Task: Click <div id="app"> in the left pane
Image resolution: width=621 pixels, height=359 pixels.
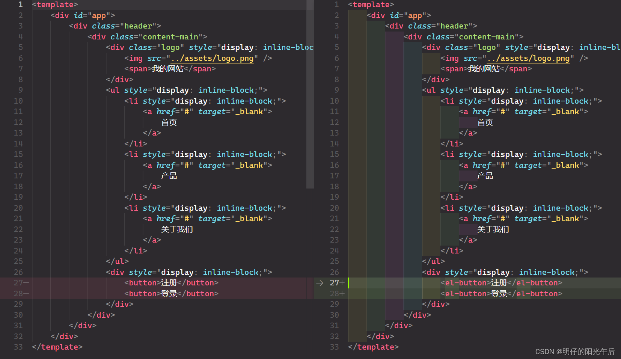Action: pos(83,15)
